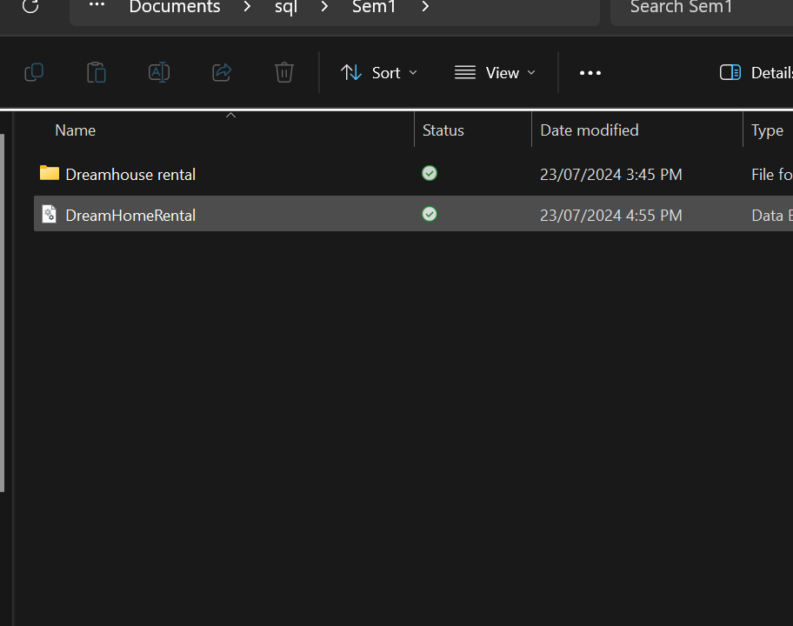Click the Delete trash can icon
This screenshot has width=793, height=626.
click(284, 73)
